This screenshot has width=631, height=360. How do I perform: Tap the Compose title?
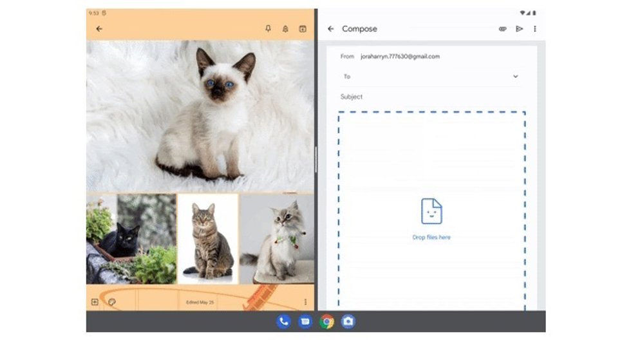pyautogui.click(x=359, y=29)
